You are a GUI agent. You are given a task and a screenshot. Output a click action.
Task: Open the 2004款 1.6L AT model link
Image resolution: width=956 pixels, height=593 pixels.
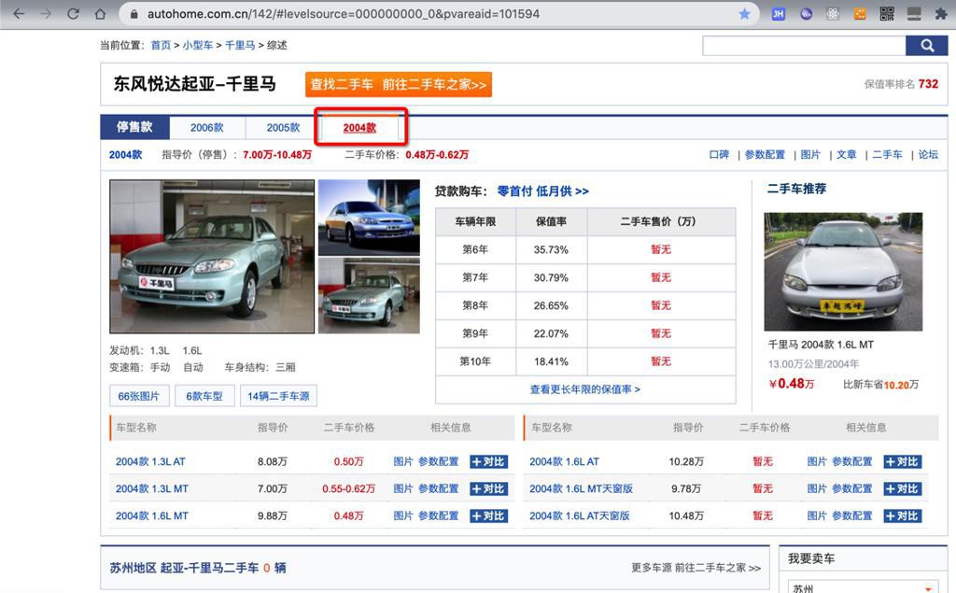pos(564,462)
